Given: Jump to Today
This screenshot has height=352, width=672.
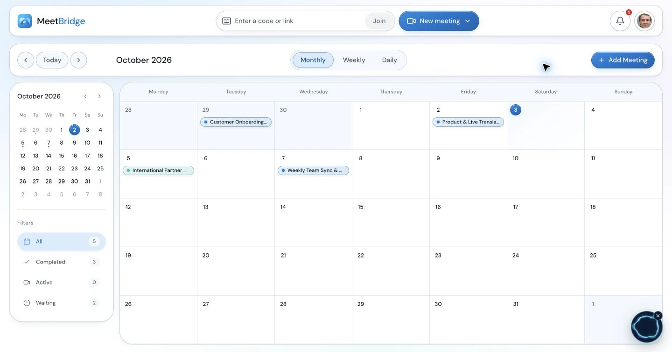Looking at the screenshot, I should [52, 60].
